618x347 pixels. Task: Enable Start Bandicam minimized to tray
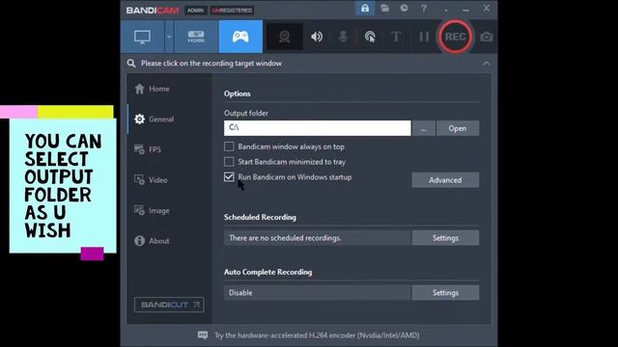pyautogui.click(x=229, y=162)
